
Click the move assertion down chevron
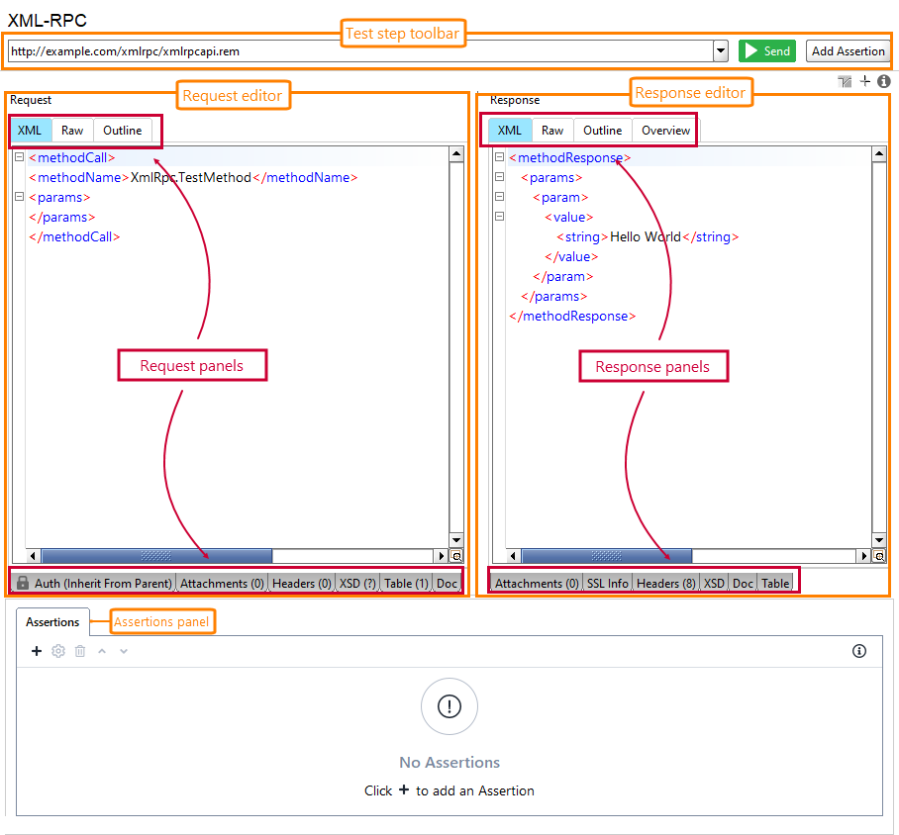124,651
